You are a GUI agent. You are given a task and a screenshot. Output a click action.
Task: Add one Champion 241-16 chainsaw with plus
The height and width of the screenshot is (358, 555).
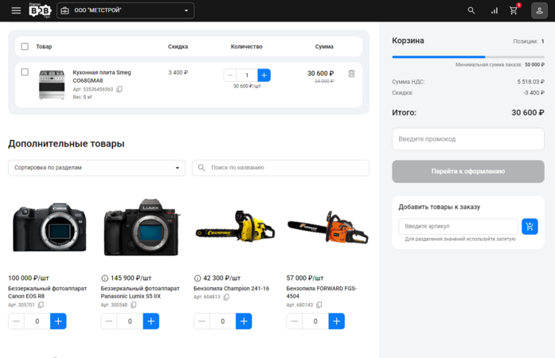(x=244, y=321)
